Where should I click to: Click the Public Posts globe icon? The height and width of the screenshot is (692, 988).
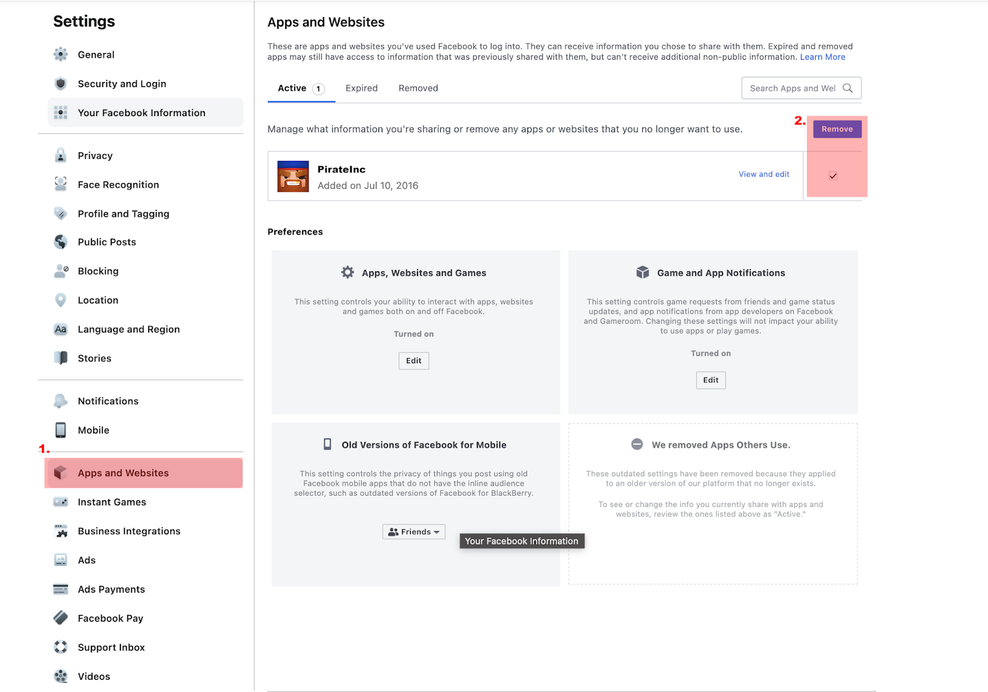[x=61, y=242]
